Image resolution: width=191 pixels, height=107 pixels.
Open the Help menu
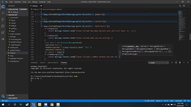49,2
